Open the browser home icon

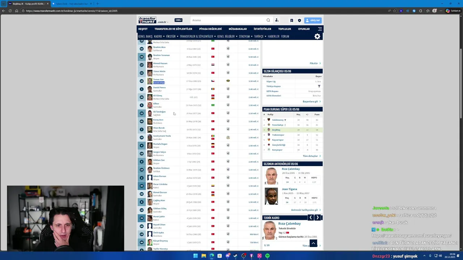17,11
